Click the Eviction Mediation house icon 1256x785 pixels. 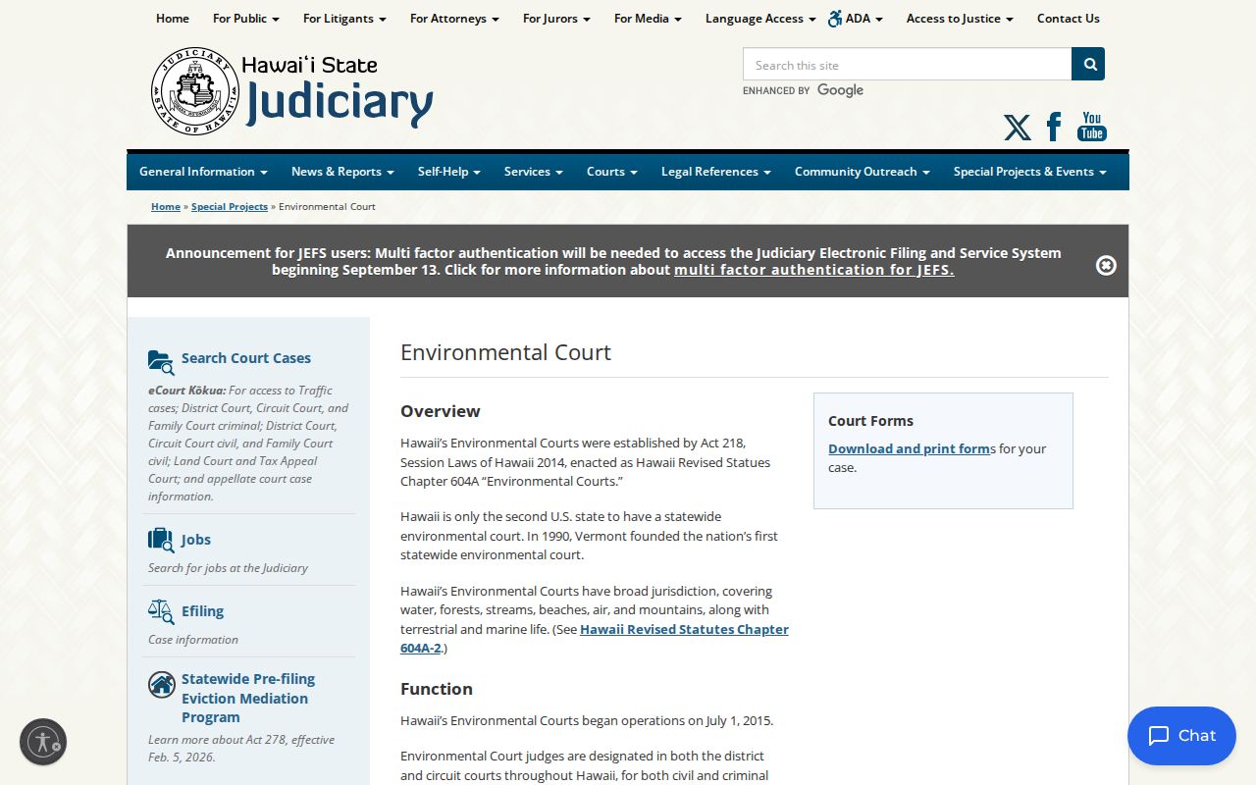coord(162,684)
